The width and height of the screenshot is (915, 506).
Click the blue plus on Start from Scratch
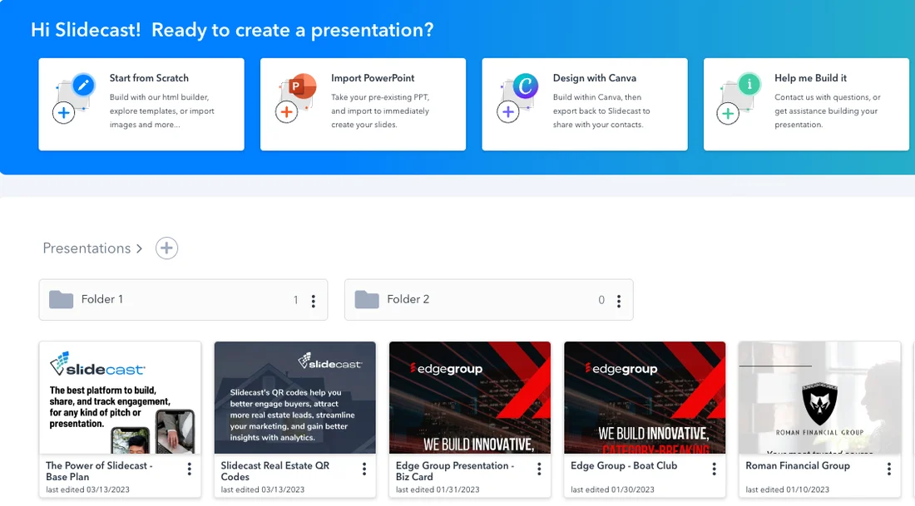(x=63, y=113)
